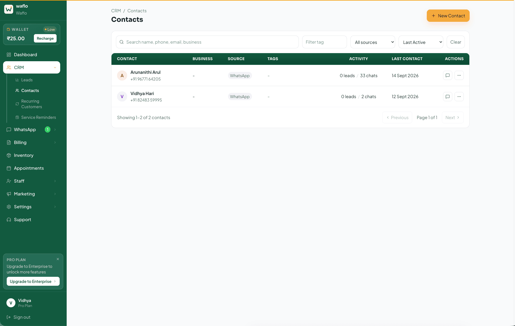Click the New Contact button
The image size is (515, 326).
tap(448, 16)
